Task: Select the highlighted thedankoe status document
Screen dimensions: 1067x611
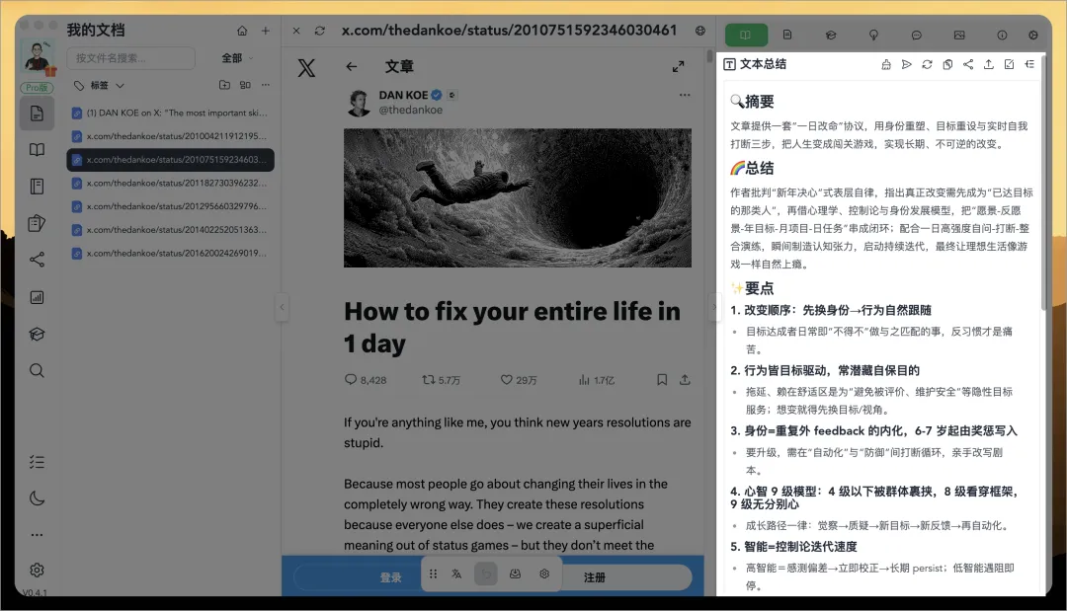Action: point(171,159)
